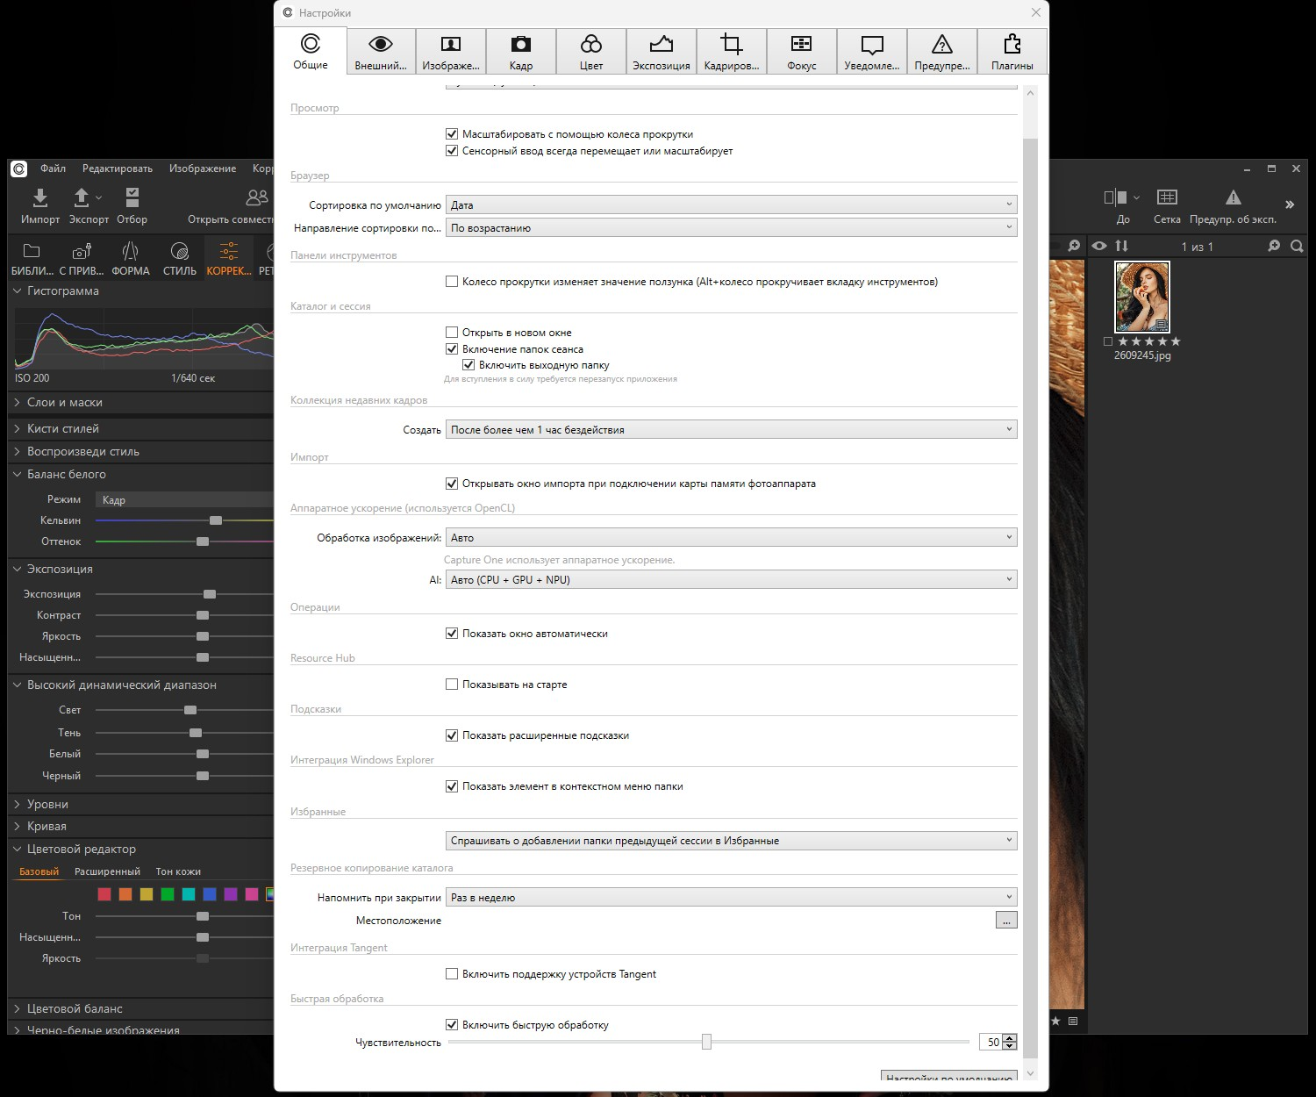This screenshot has width=1316, height=1097.
Task: Click the Кельвин white balance slider handle
Action: click(216, 520)
